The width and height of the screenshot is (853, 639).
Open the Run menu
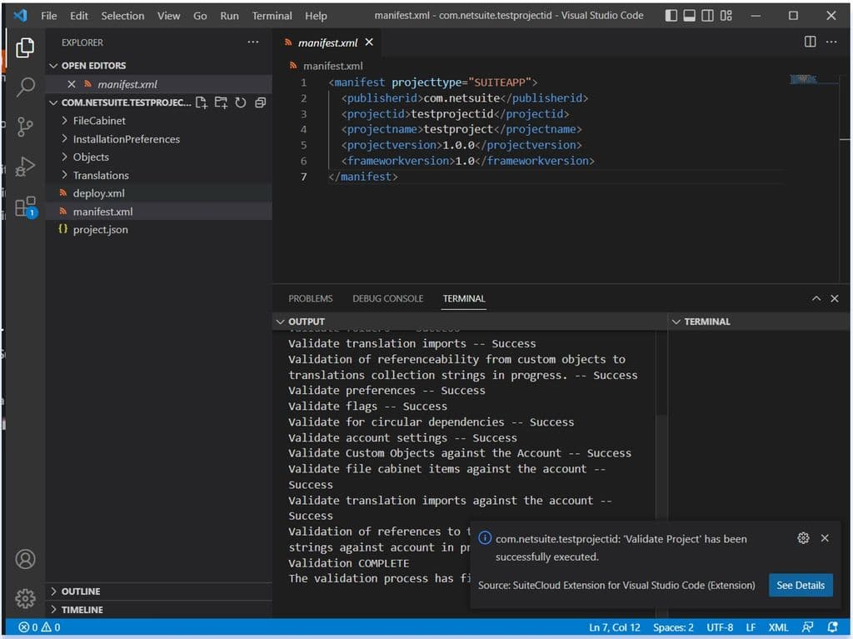(x=230, y=16)
